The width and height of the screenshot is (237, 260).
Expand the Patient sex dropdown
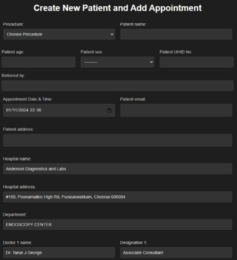click(117, 62)
